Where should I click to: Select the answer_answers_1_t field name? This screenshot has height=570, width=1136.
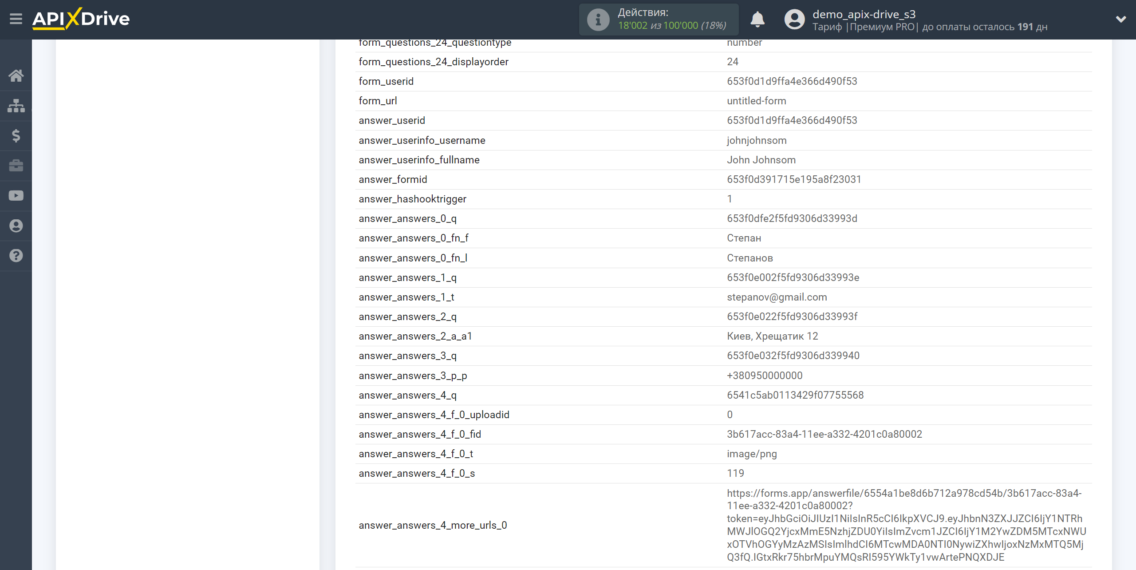(x=406, y=297)
